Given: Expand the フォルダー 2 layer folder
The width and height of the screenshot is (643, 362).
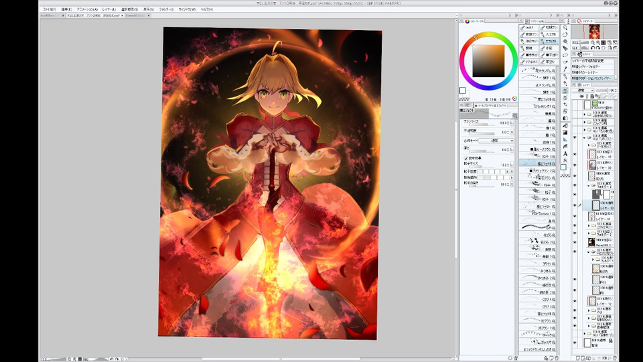Looking at the screenshot, I should [x=589, y=233].
